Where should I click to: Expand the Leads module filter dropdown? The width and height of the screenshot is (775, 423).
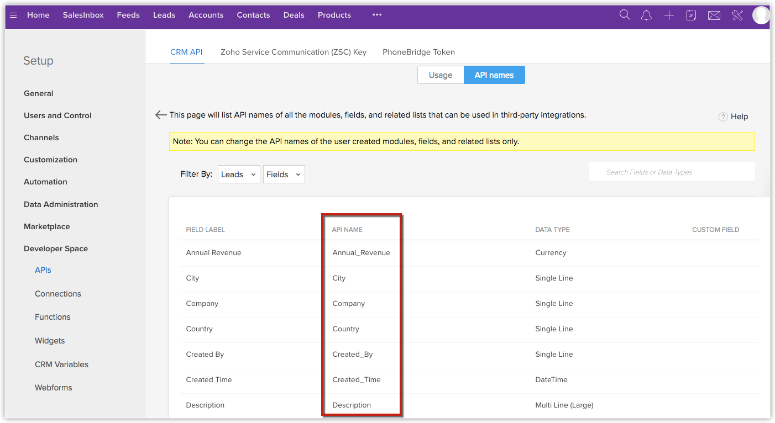[239, 175]
